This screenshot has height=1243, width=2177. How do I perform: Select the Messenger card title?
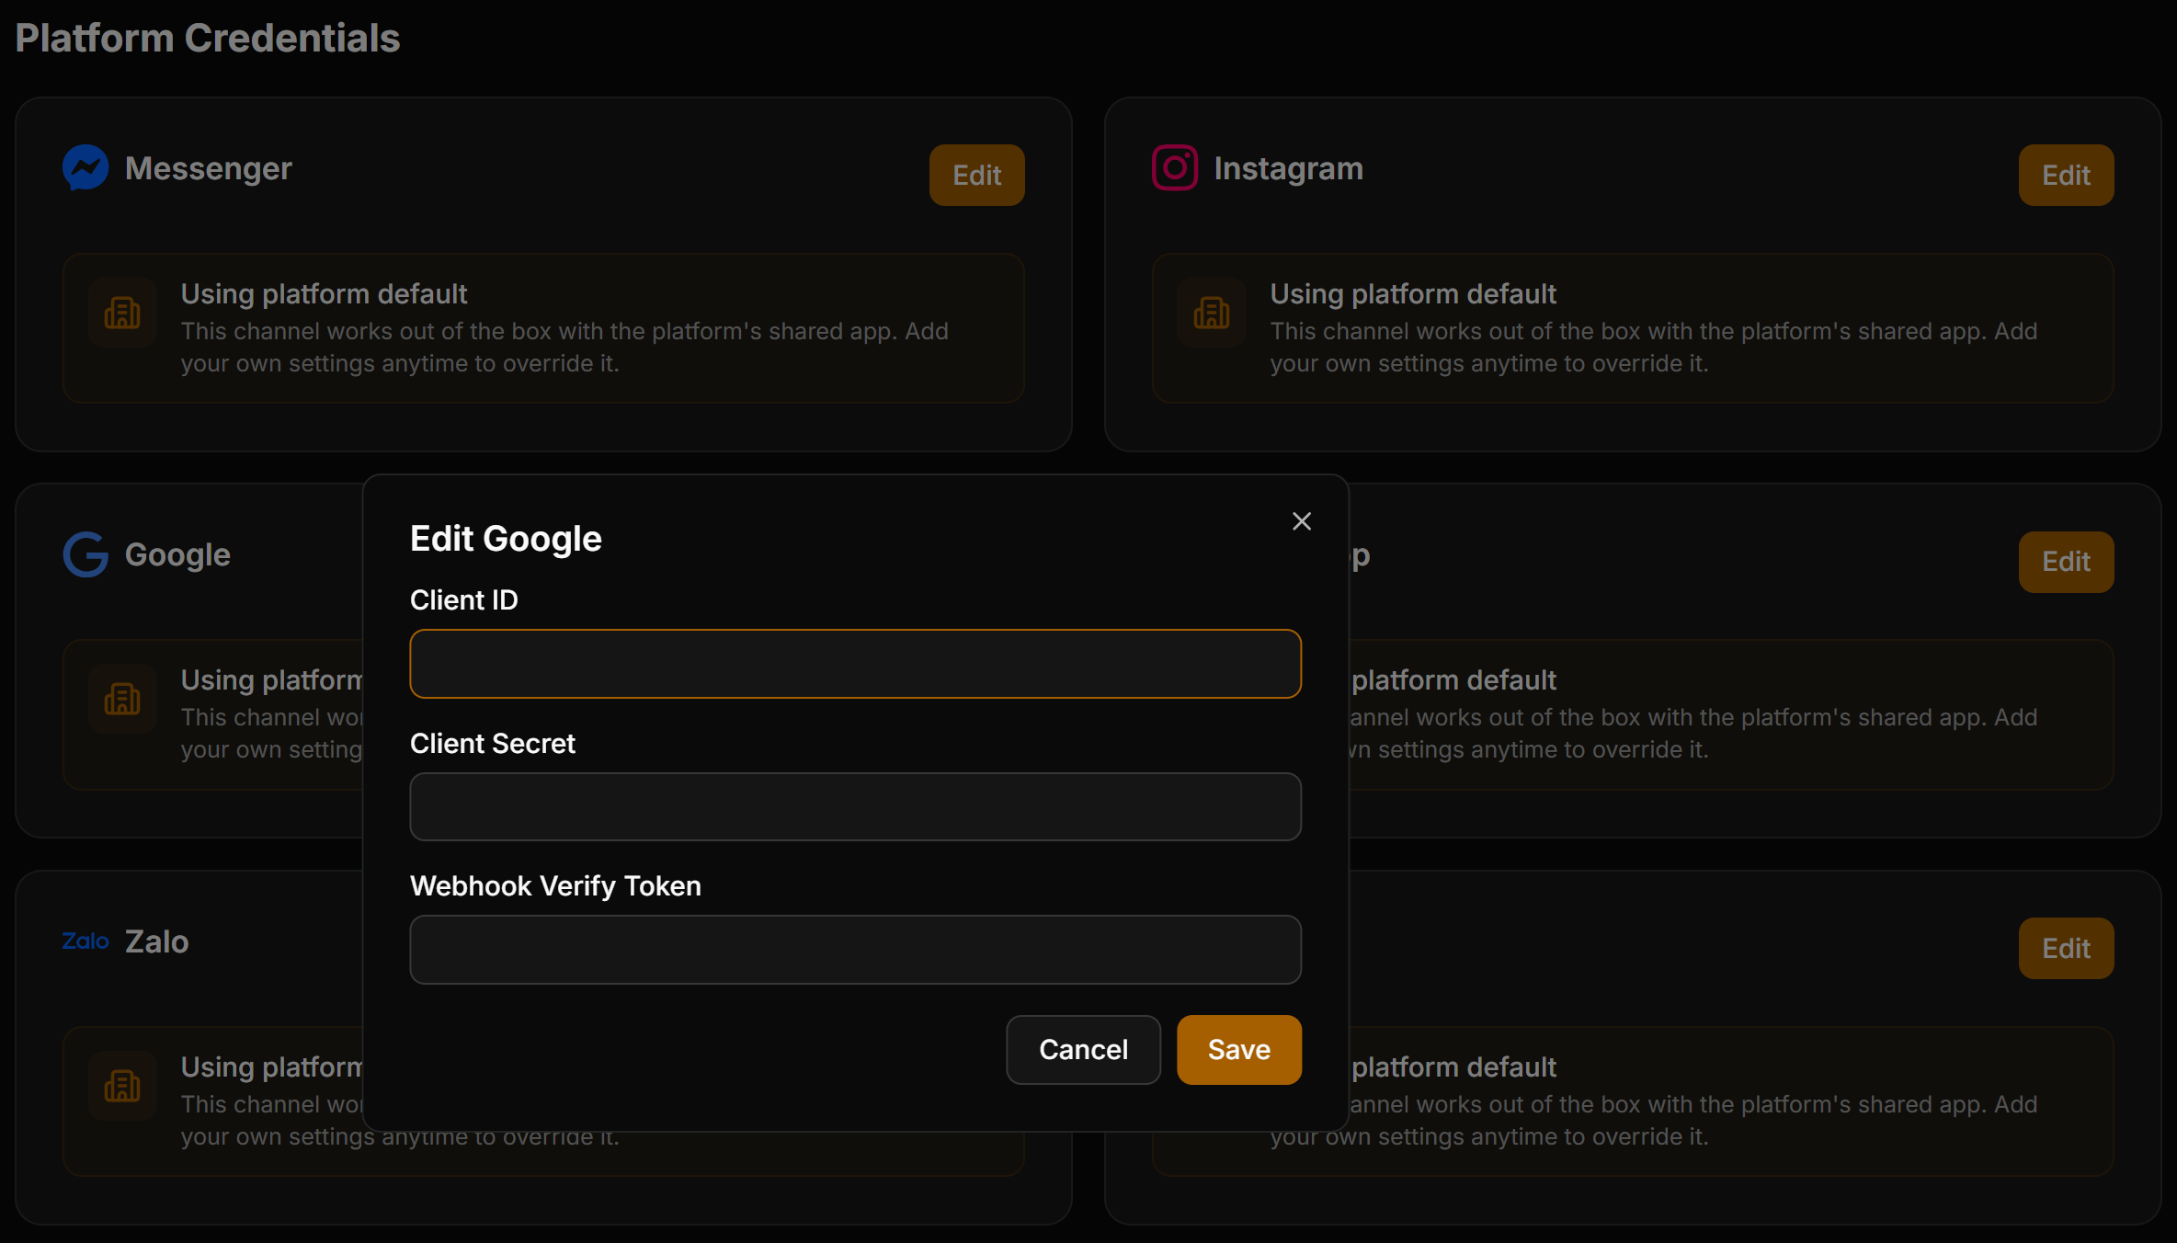pos(209,168)
